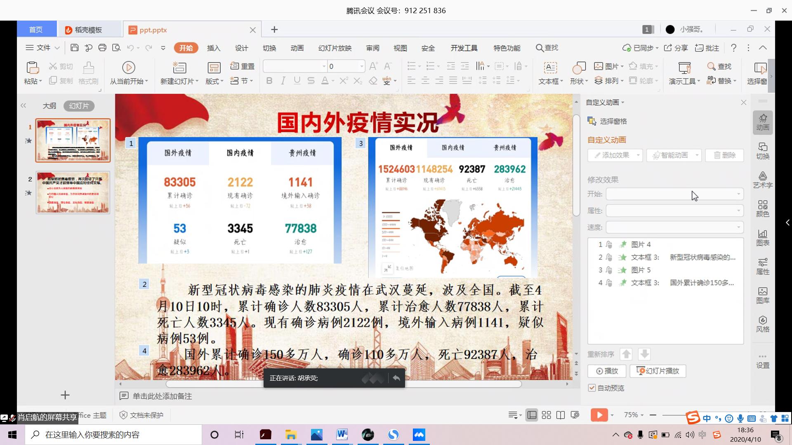
Task: Click the 播放 preview button
Action: (x=607, y=371)
